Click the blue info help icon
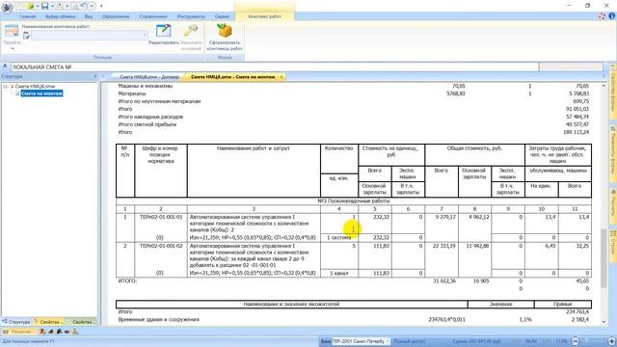The image size is (617, 347). pos(612,16)
